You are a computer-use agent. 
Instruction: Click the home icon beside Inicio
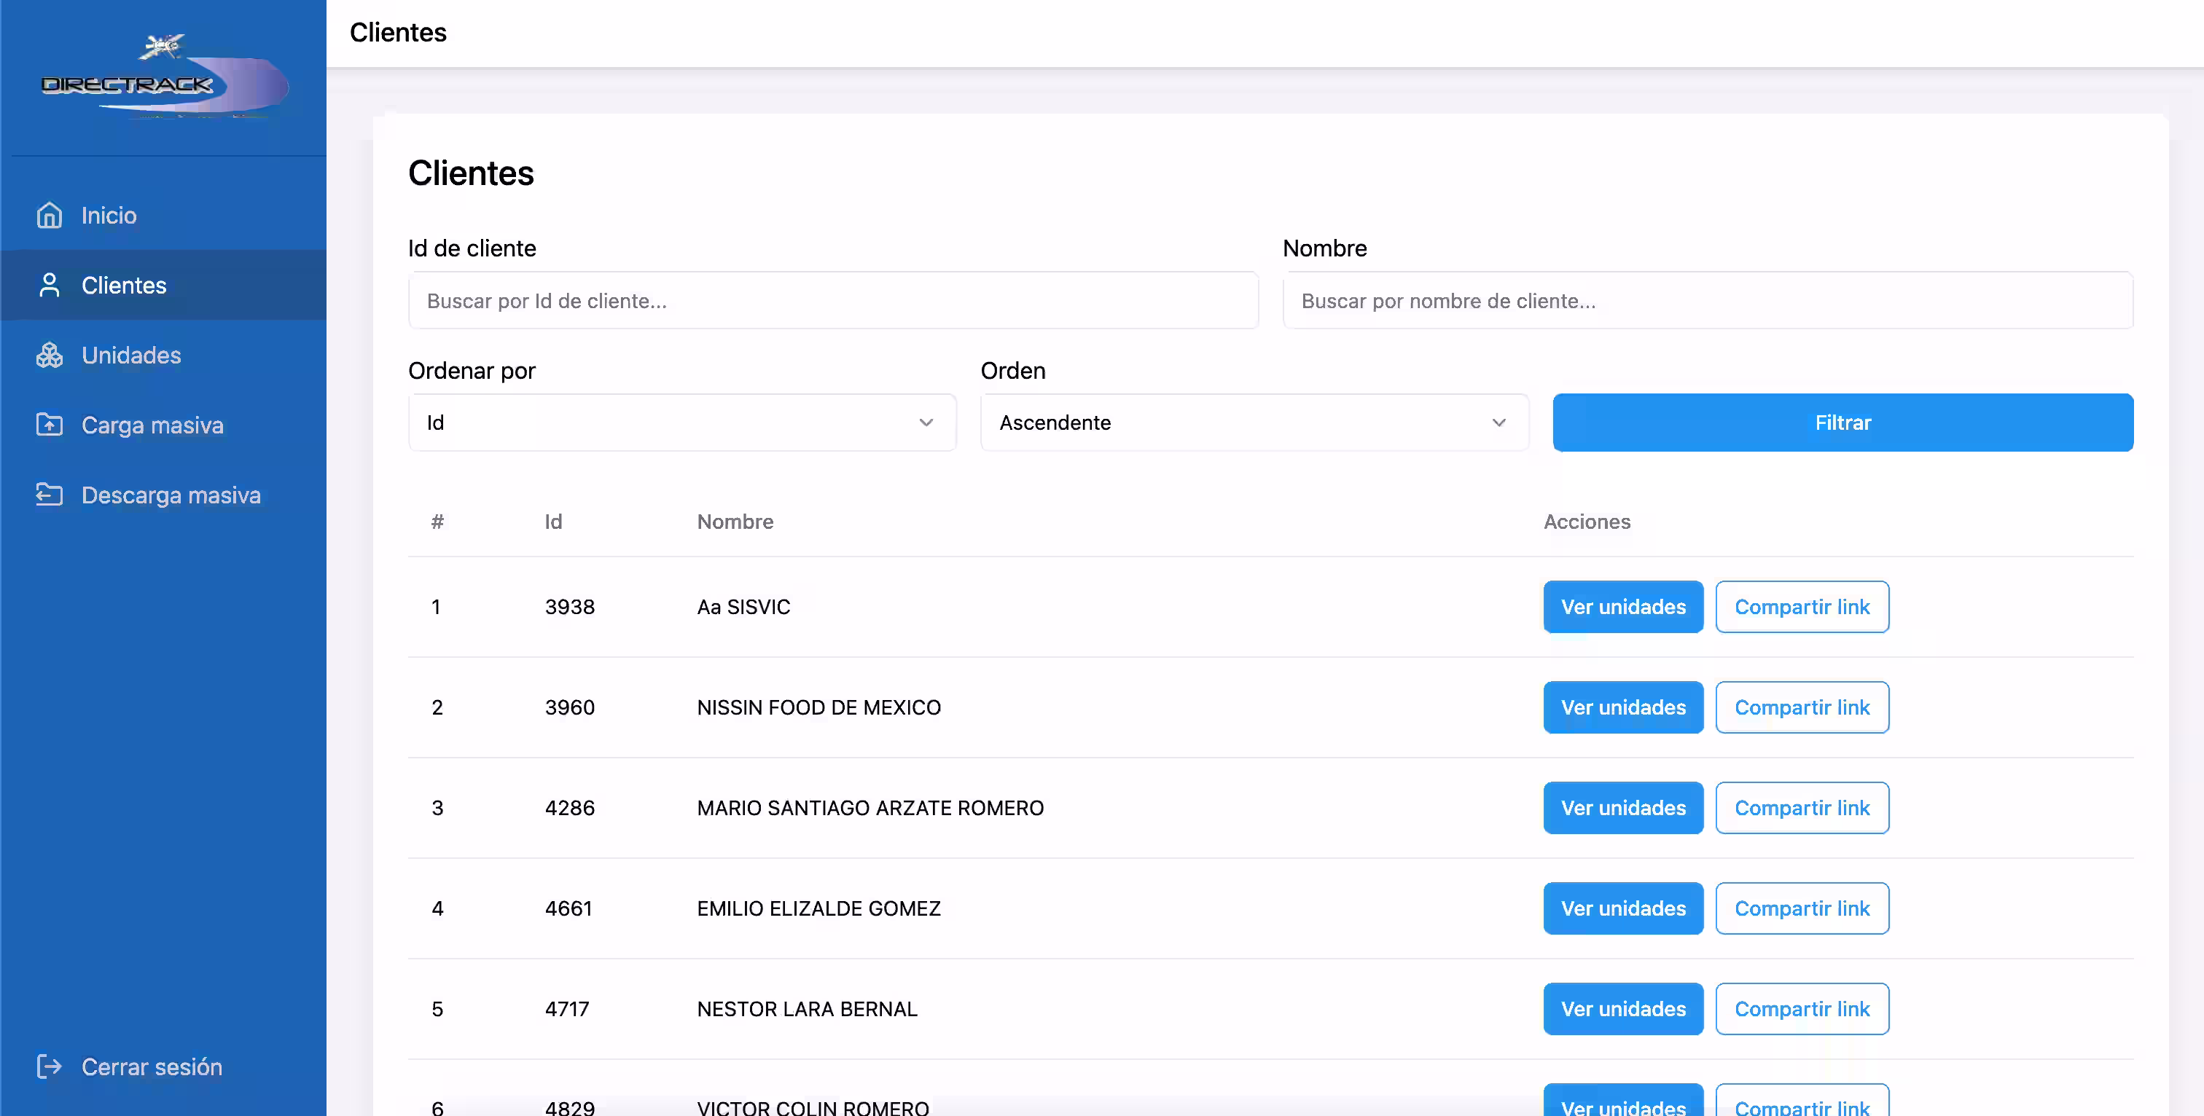(50, 216)
